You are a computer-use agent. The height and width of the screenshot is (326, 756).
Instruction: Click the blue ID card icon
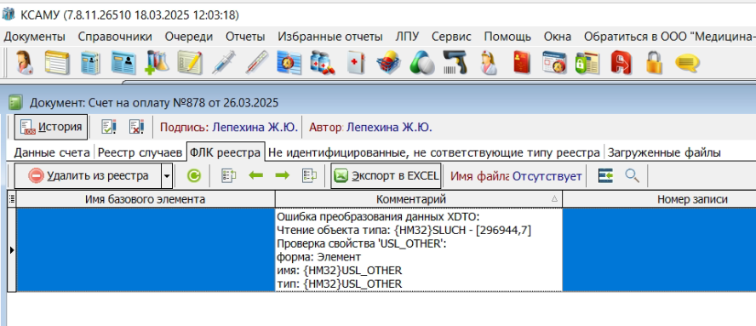[123, 63]
